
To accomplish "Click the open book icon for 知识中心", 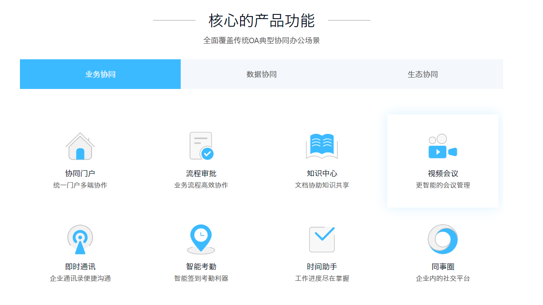I will click(x=322, y=146).
